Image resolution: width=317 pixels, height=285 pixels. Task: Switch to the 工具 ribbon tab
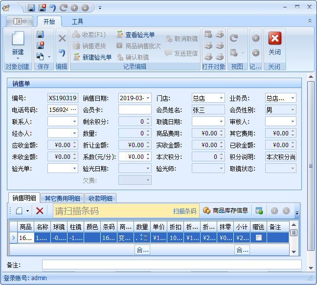point(77,22)
